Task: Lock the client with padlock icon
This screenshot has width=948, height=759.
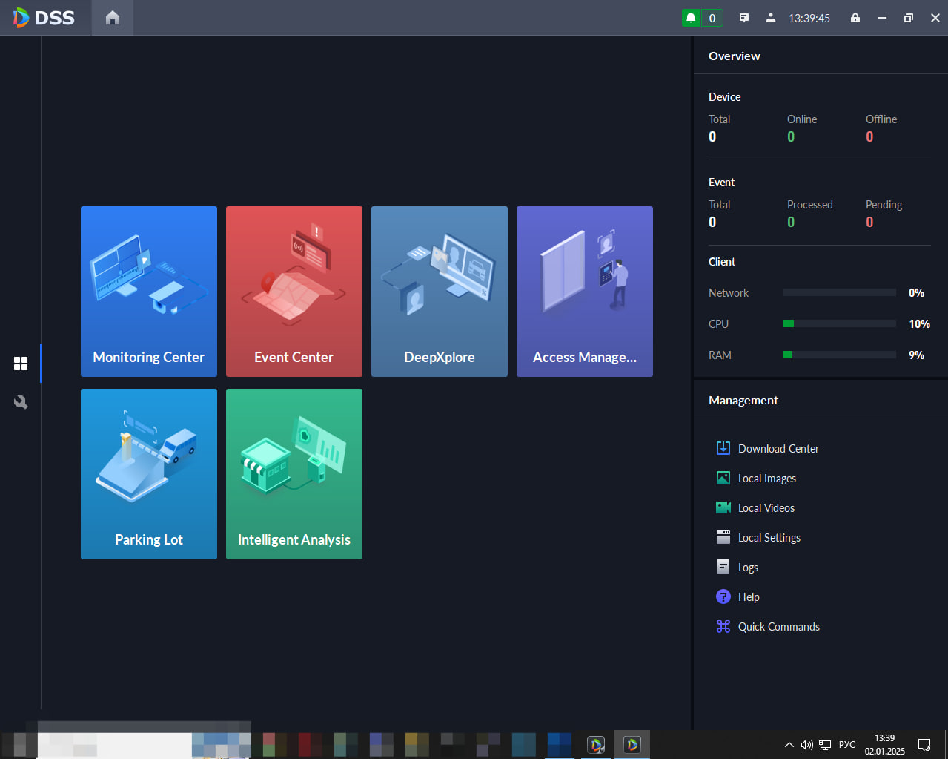Action: coord(855,18)
